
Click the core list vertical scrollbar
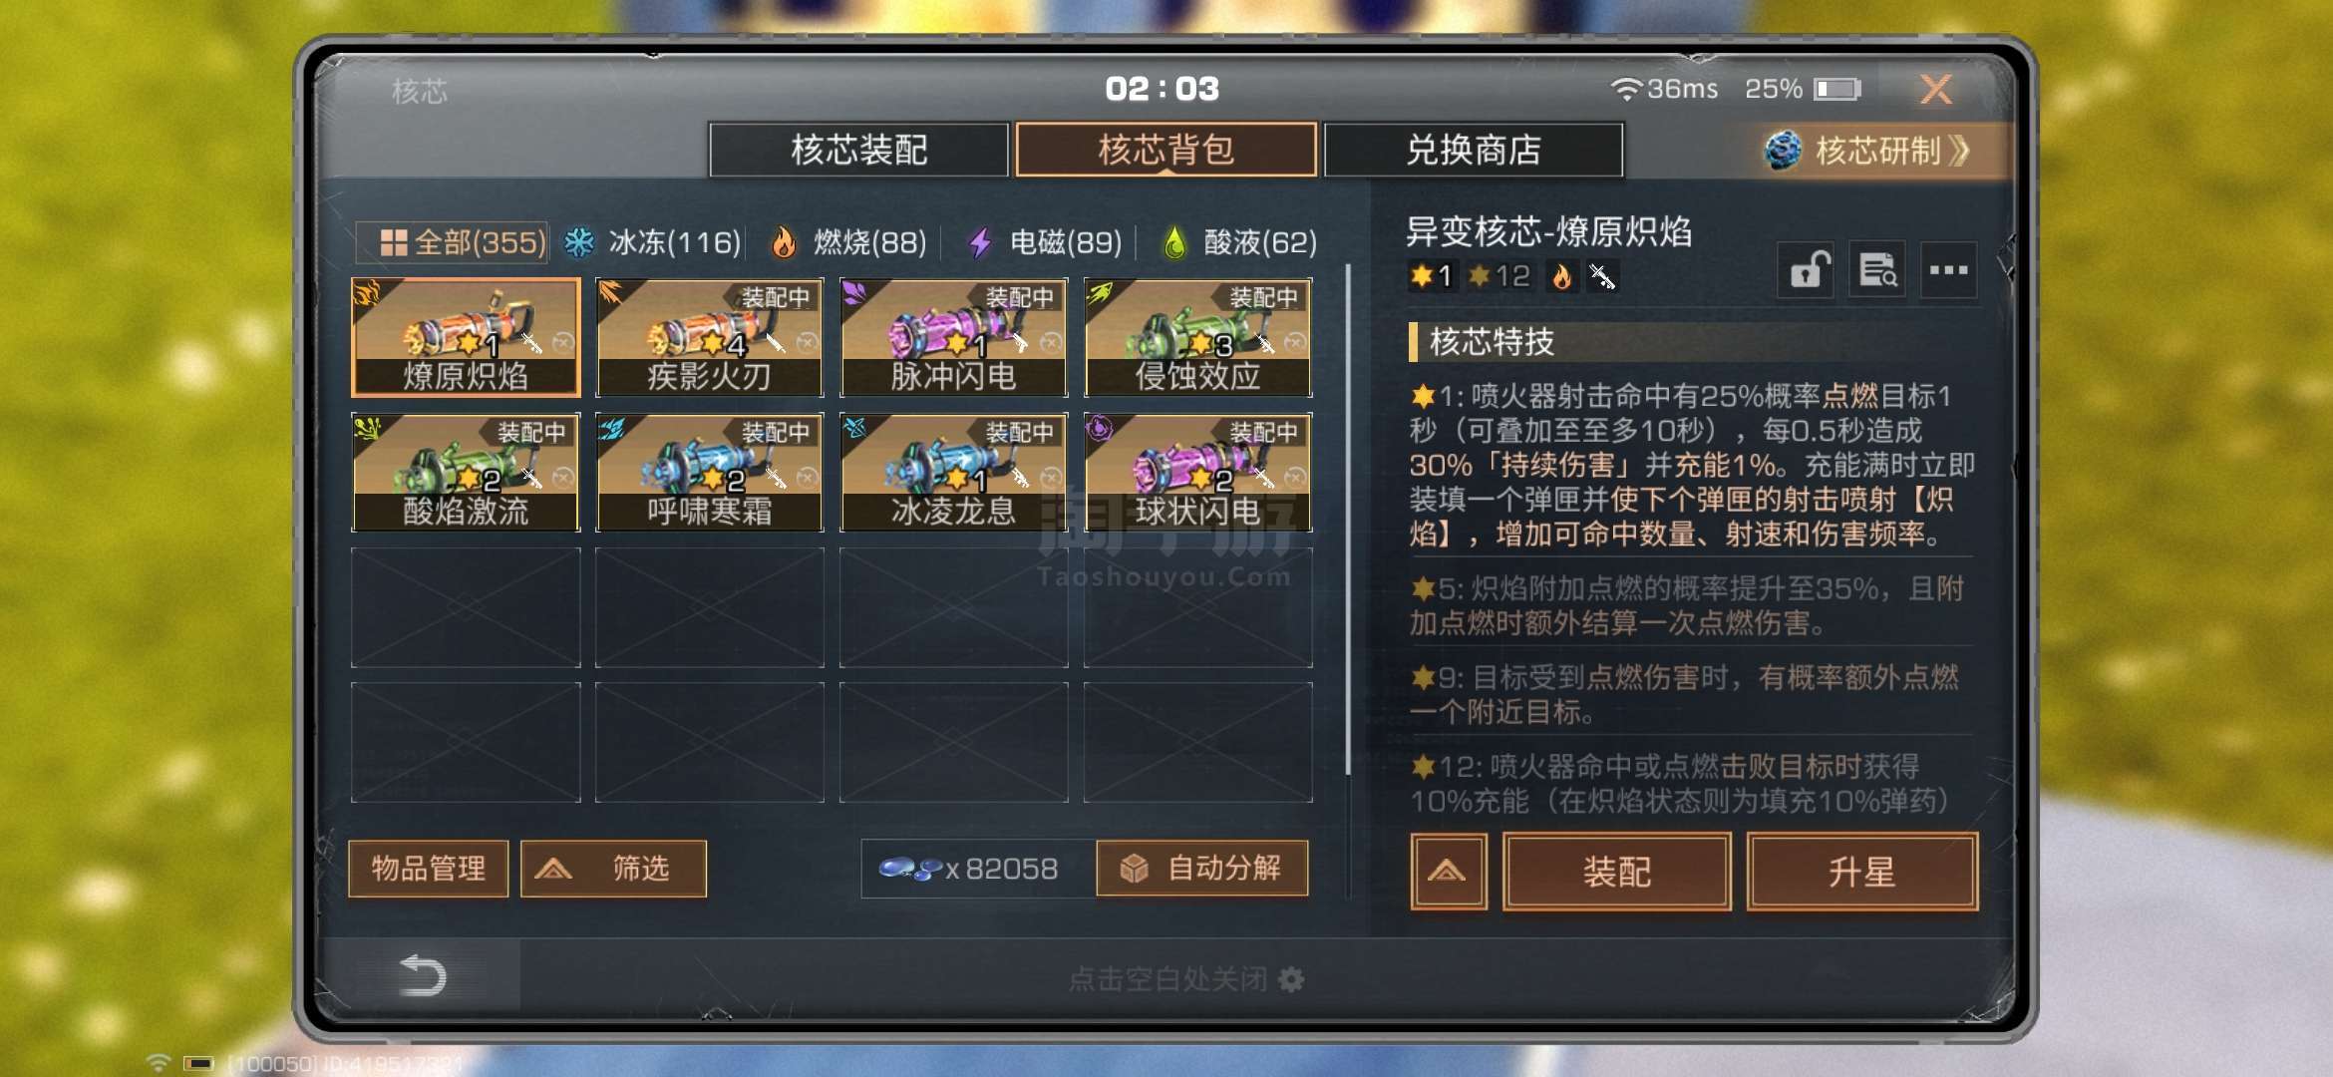pyautogui.click(x=1348, y=519)
